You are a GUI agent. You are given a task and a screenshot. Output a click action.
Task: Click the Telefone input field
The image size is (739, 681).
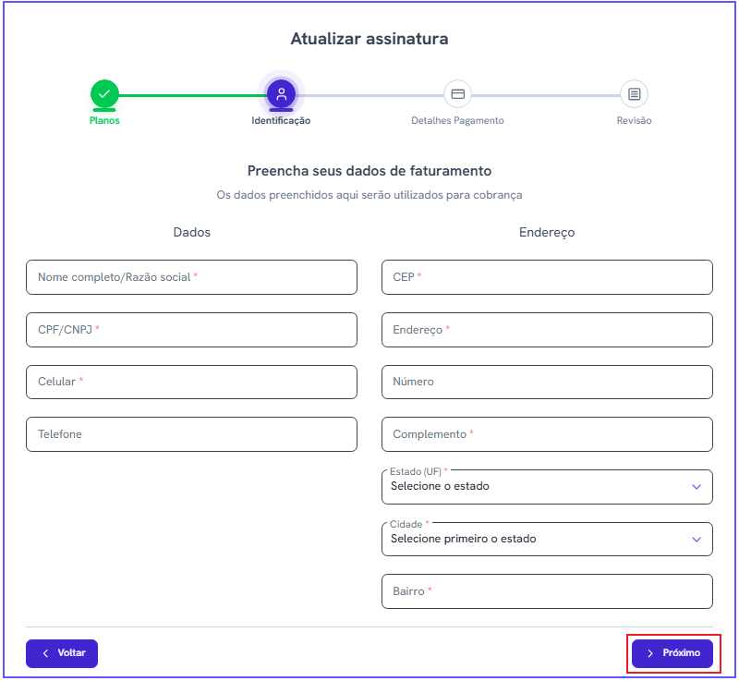click(x=191, y=434)
